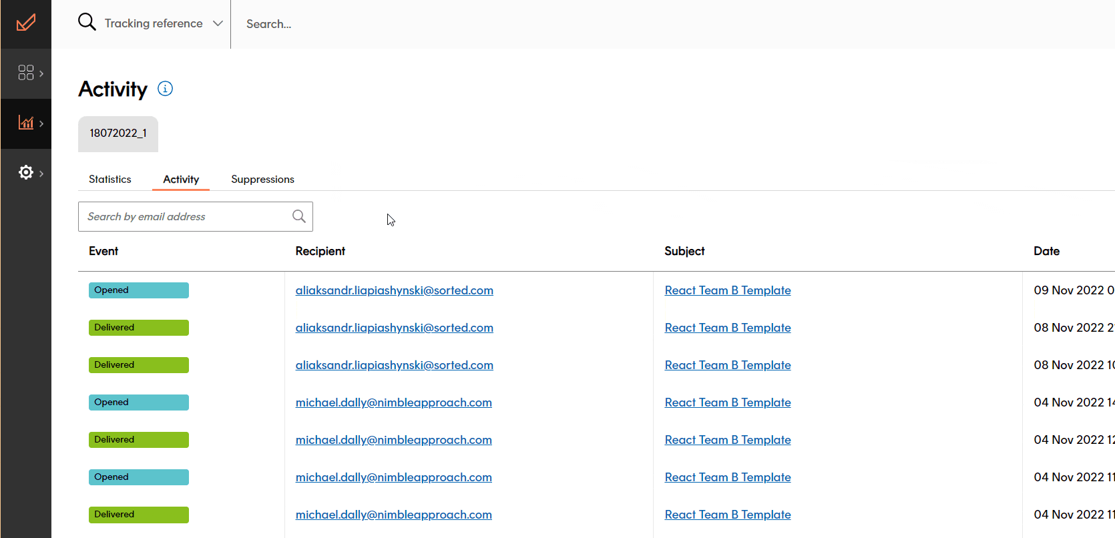Click the Activity info icon
Image resolution: width=1115 pixels, height=538 pixels.
click(165, 89)
